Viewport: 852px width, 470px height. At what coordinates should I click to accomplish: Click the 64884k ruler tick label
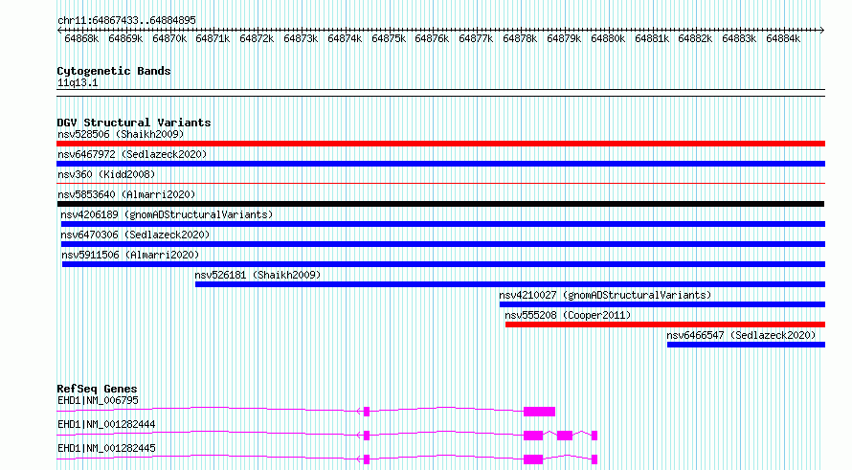click(783, 38)
